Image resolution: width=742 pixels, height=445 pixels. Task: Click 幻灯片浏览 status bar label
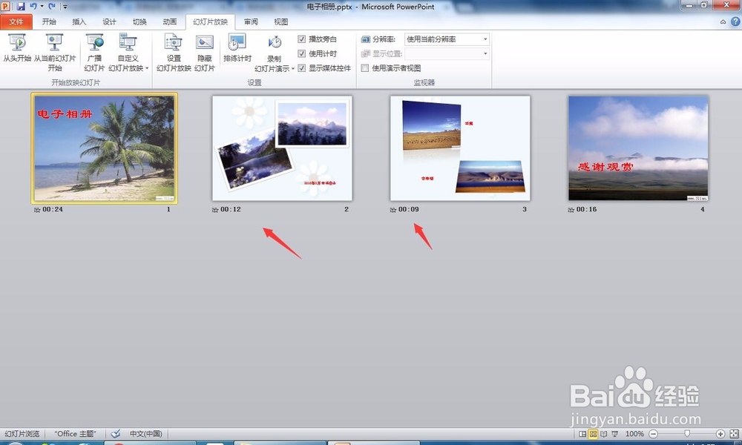[22, 434]
